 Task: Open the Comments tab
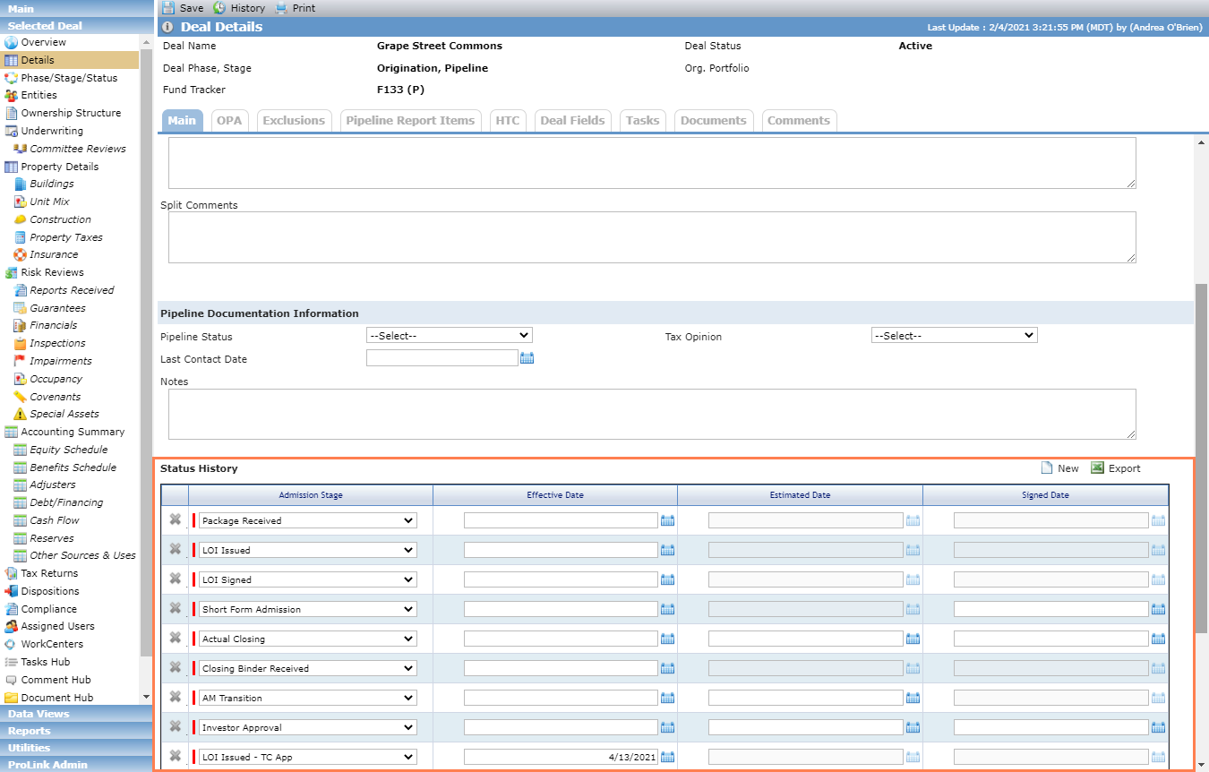(799, 120)
